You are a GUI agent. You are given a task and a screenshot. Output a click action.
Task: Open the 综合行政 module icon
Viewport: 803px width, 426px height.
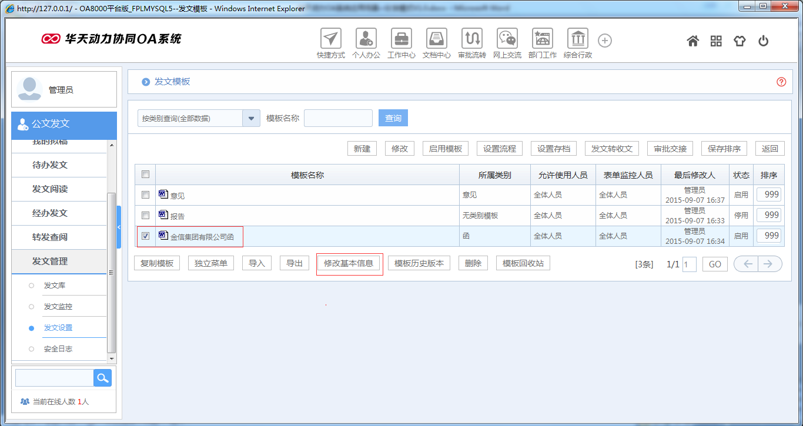click(x=577, y=40)
